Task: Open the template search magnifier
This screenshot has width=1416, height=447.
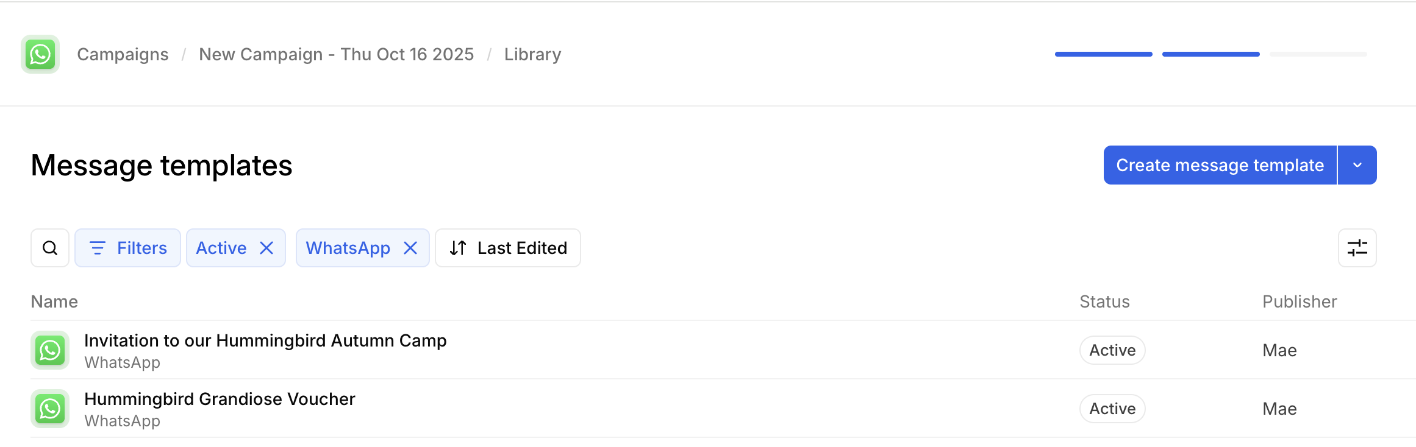Action: (x=50, y=248)
